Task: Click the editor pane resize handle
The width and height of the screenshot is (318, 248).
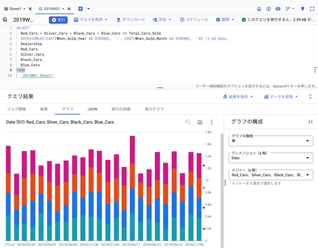Action: [x=160, y=88]
